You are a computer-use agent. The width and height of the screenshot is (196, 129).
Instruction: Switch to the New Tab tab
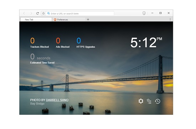click(x=36, y=20)
